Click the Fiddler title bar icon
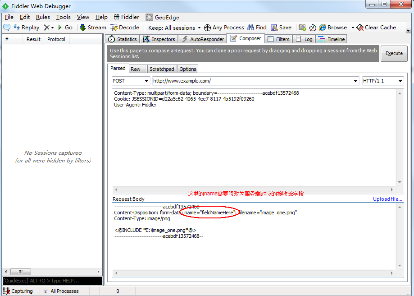Image resolution: width=414 pixels, height=296 pixels. [5, 6]
